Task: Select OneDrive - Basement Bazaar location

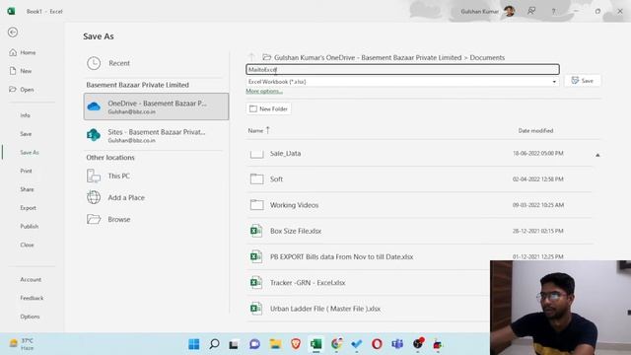Action: coord(156,106)
